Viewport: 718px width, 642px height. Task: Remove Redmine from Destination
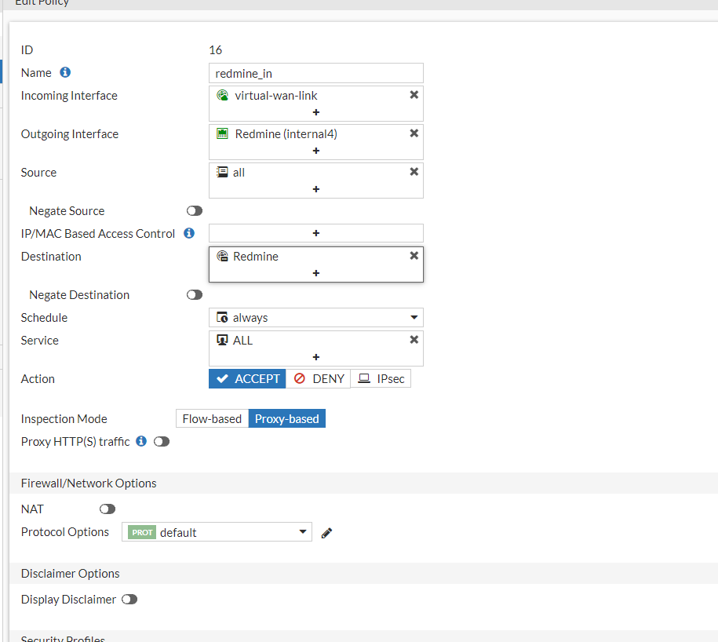coord(414,256)
